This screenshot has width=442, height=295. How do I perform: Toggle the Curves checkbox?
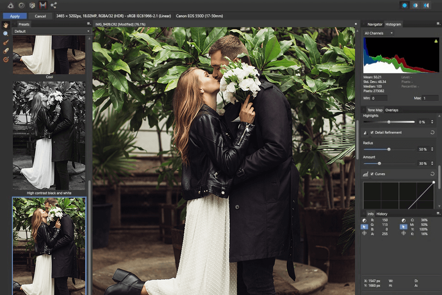coord(372,174)
